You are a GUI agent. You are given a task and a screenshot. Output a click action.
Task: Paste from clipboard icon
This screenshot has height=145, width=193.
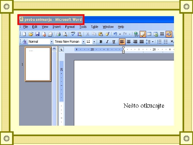coord(101,34)
